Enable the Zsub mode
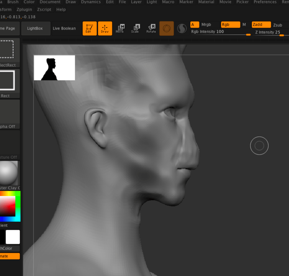Image resolution: width=289 pixels, height=276 pixels. pos(278,25)
